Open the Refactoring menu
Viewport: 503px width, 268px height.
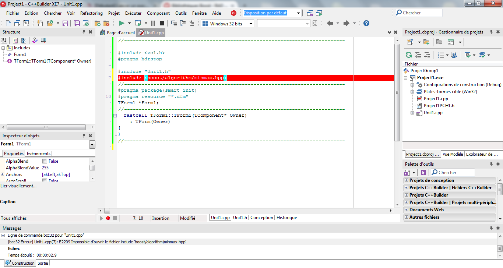(91, 13)
